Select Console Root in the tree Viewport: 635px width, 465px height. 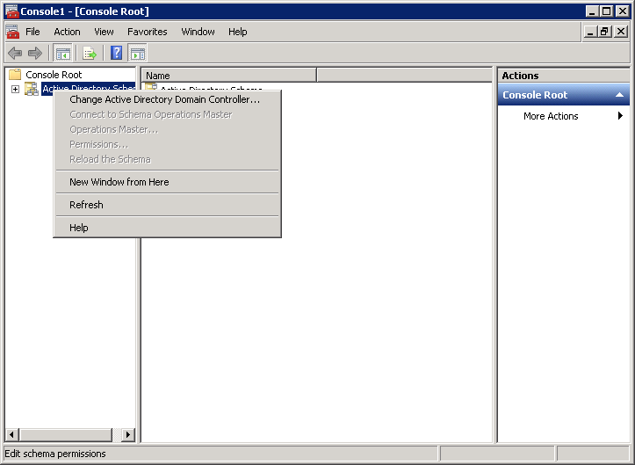54,75
